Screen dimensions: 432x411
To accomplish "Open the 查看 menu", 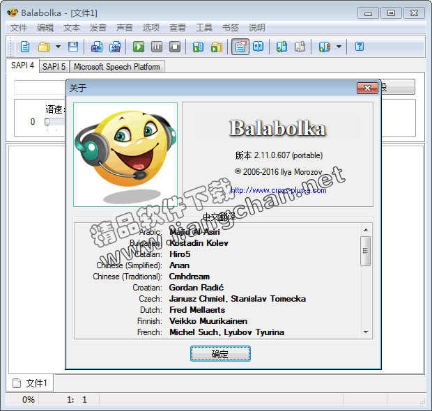I will [178, 28].
